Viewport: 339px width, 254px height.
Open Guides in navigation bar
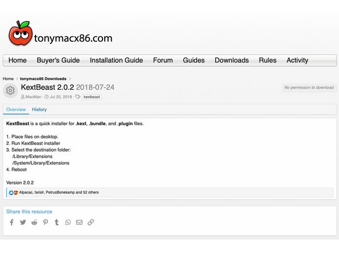194,60
